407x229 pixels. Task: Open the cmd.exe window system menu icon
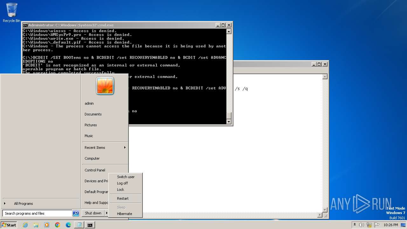pos(25,25)
